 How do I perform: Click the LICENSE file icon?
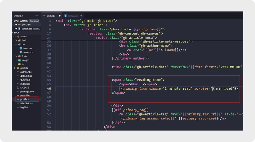[18, 88]
